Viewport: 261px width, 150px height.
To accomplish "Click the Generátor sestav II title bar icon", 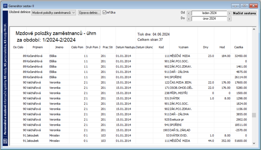I will [x=5, y=6].
